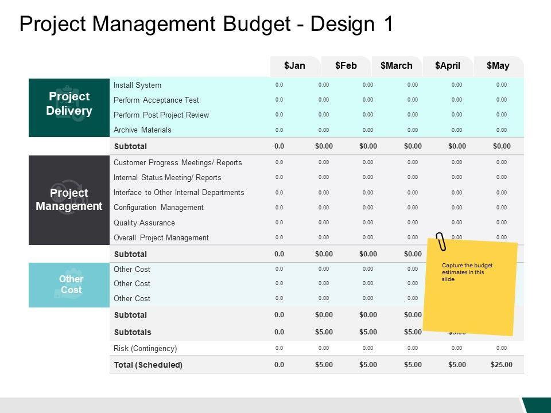Select the yellow sticky note
551x413 pixels.
pyautogui.click(x=470, y=287)
